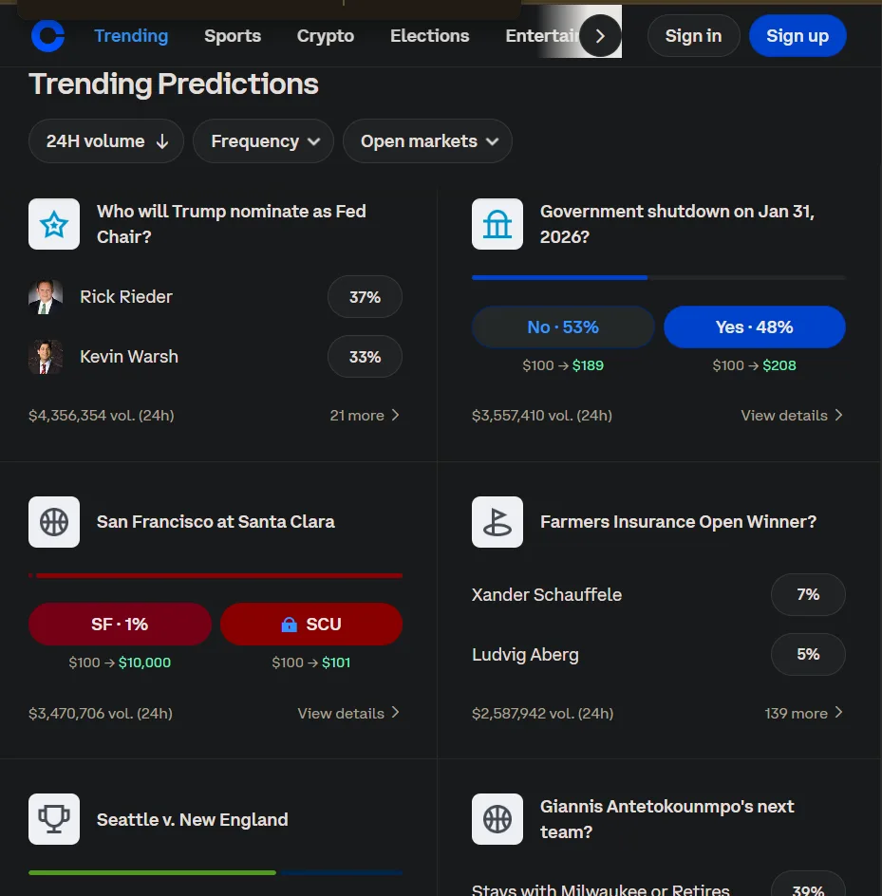Click the government building icon on the shutdown market
The image size is (882, 896).
click(497, 224)
